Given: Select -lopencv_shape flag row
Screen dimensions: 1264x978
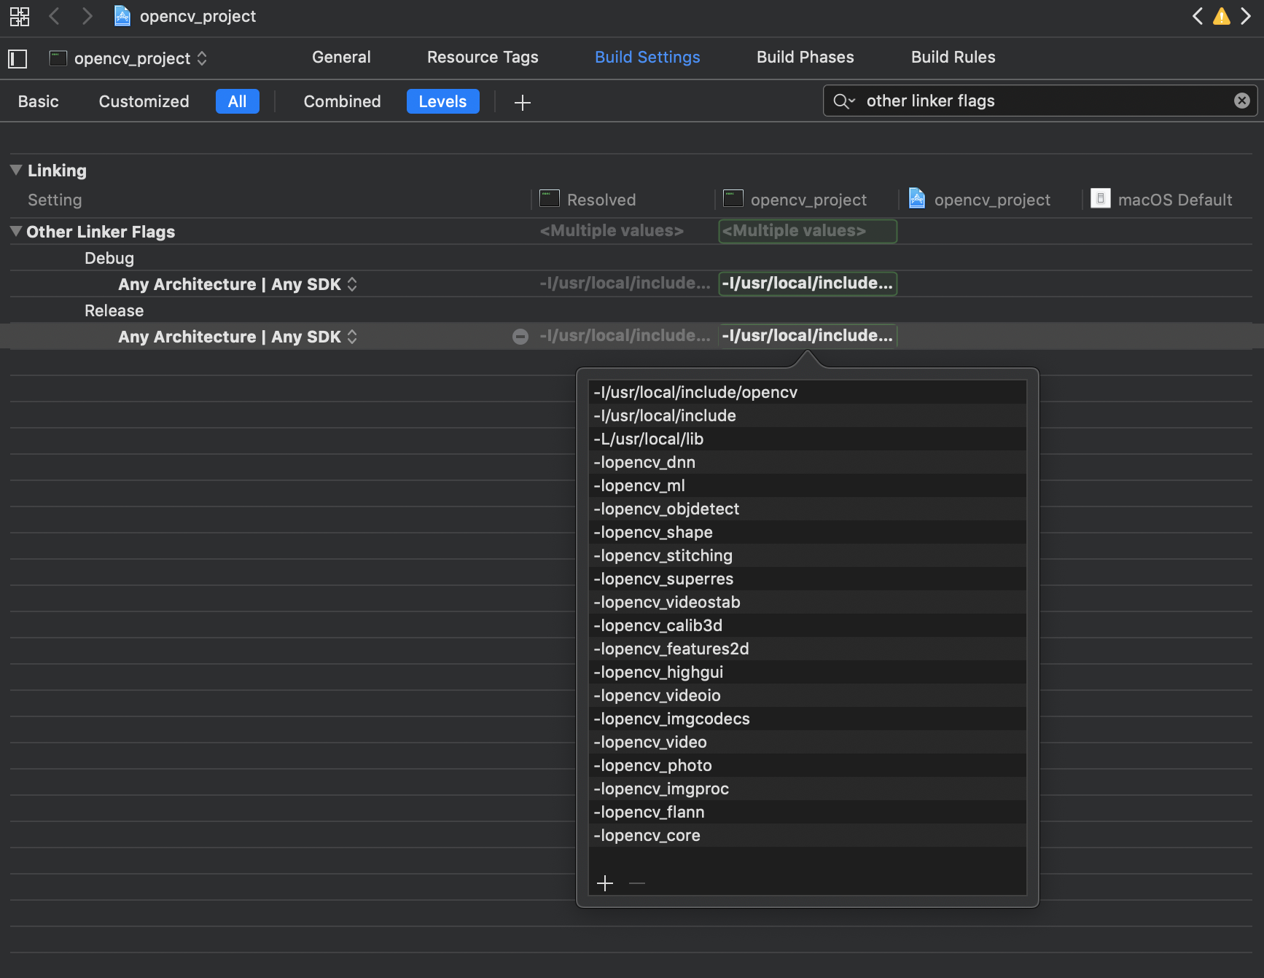Looking at the screenshot, I should [808, 532].
